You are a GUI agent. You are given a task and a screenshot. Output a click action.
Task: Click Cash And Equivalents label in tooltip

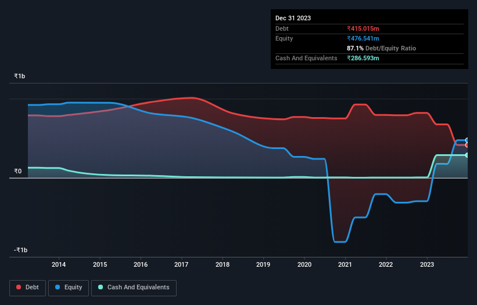click(306, 58)
